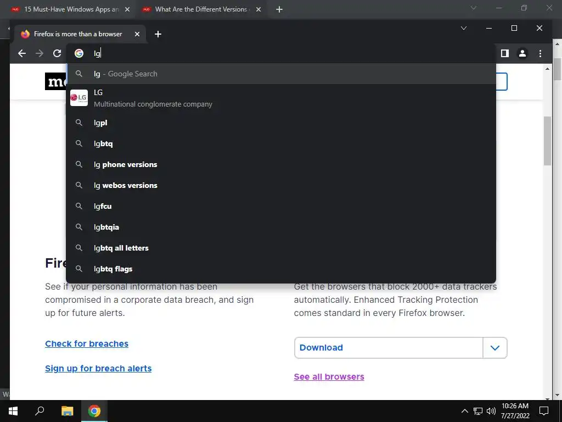Open Windows taskbar search

tap(40, 411)
